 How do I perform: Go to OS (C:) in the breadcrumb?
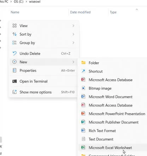click(x=19, y=2)
